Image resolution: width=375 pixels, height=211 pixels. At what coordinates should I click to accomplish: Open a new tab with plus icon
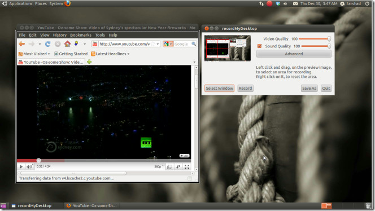tap(89, 62)
